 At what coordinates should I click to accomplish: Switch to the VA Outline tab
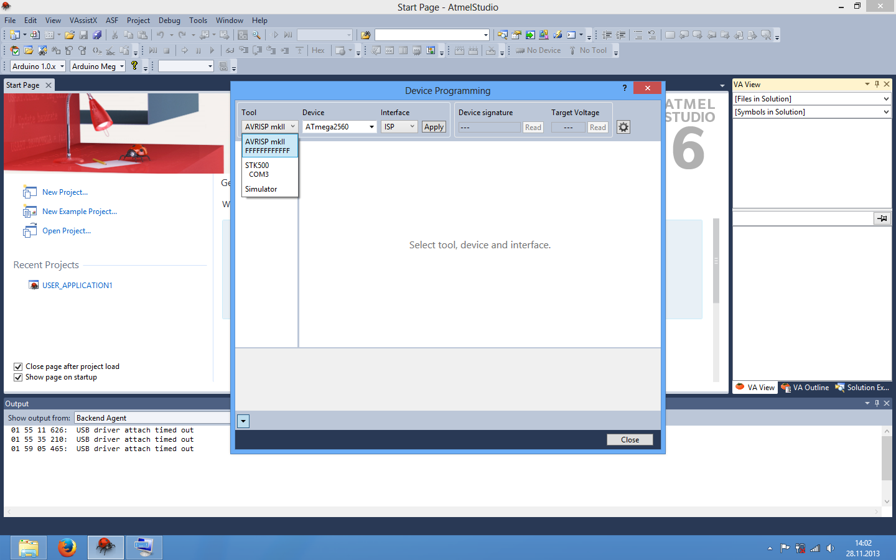tap(805, 388)
